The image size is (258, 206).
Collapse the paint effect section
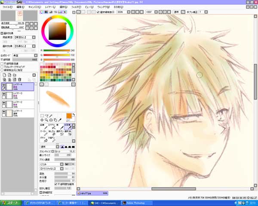click(x=2, y=33)
